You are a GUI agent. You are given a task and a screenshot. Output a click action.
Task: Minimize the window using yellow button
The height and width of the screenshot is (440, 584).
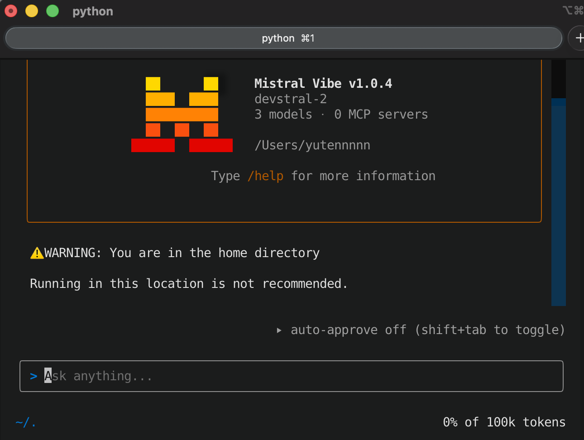click(x=32, y=11)
